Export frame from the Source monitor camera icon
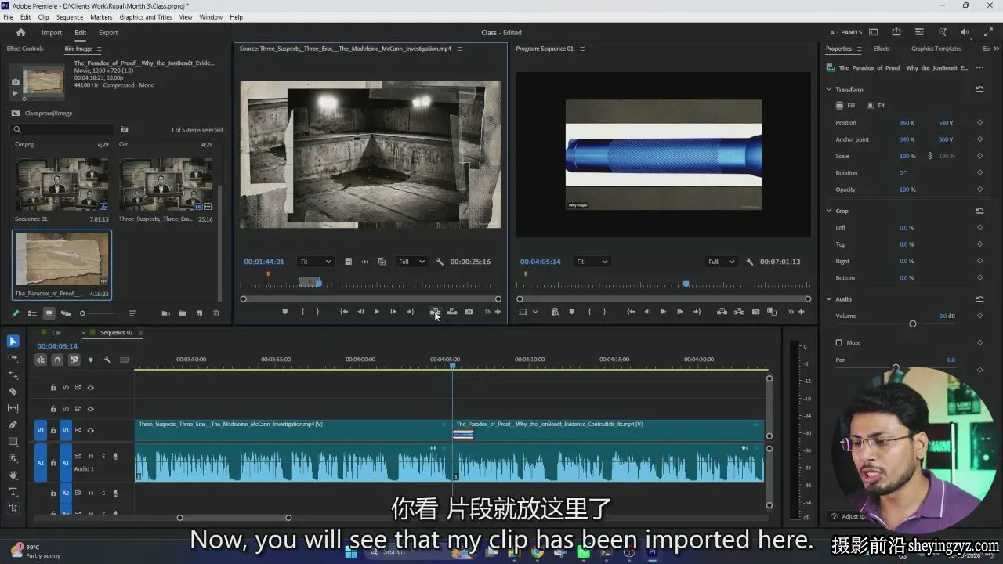Screen dimensions: 1003x564 point(469,312)
